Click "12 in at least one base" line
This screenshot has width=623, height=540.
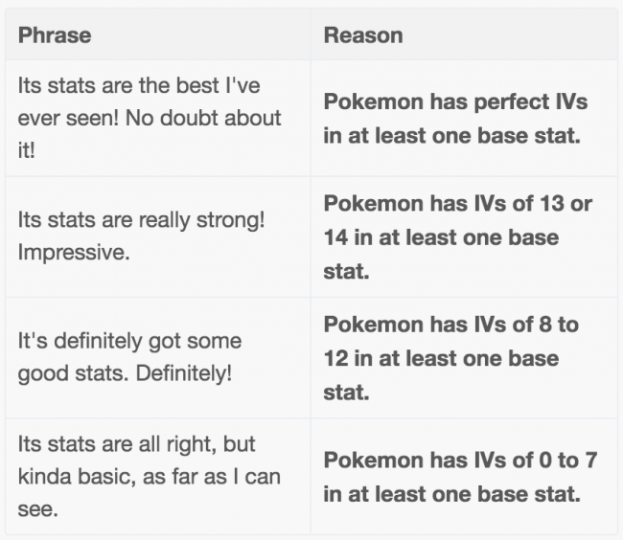click(441, 358)
